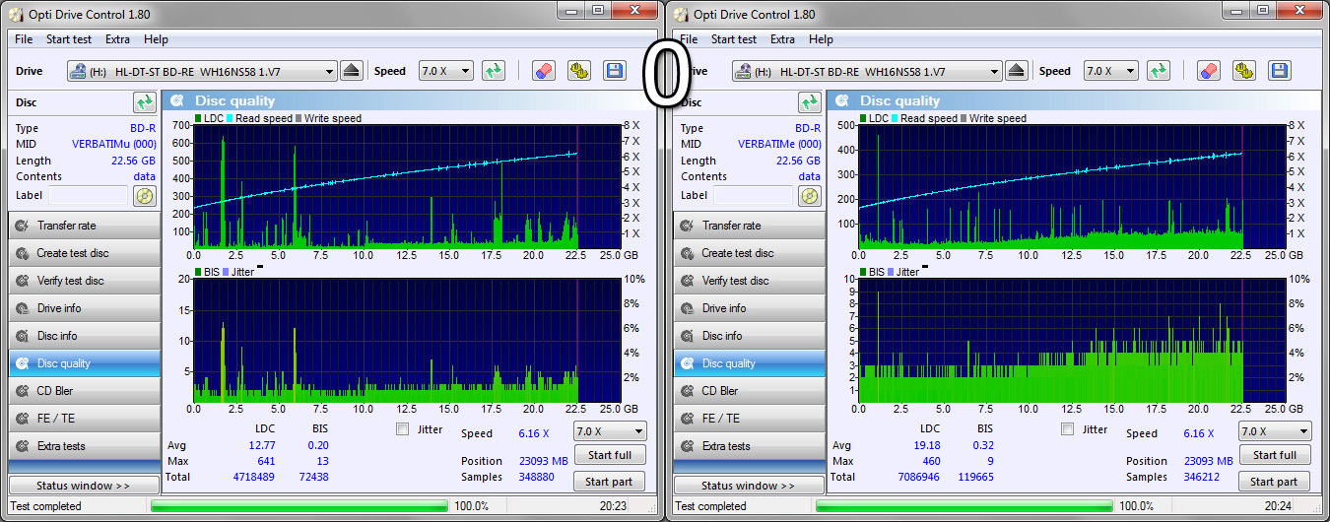Enable the Jitter checkbox in the right window
1330x522 pixels.
[x=1067, y=429]
